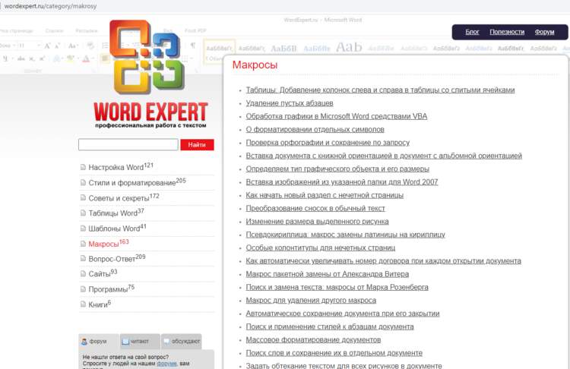Click the browser address bar URL
The image size is (570, 369).
coord(50,6)
